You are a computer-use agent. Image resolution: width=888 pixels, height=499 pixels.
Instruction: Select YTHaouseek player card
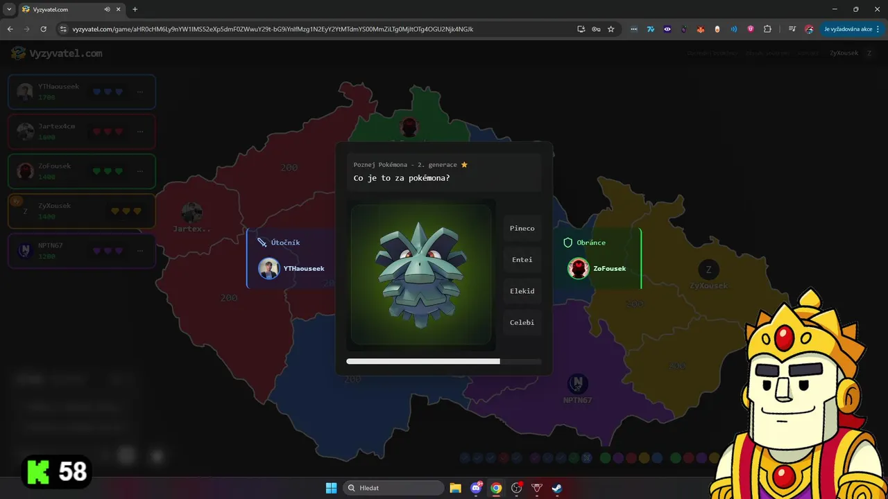tap(82, 91)
